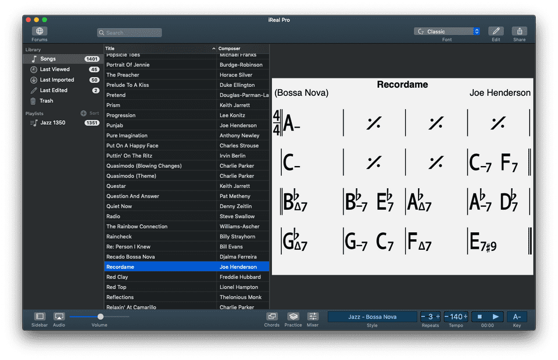Click the Key A- button
The image size is (558, 360).
click(x=516, y=316)
